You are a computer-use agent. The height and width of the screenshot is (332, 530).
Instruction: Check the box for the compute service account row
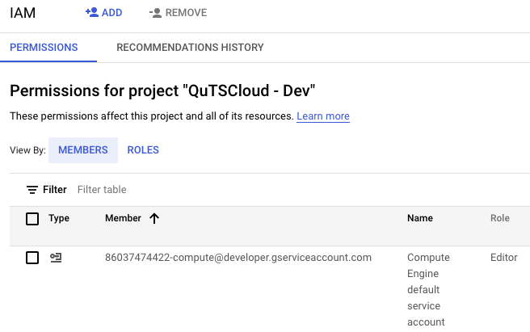point(32,258)
